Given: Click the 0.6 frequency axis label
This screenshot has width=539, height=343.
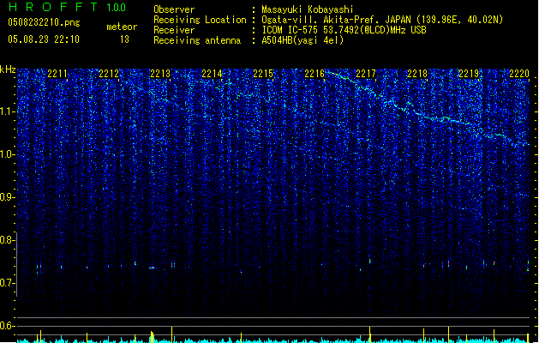Looking at the screenshot, I should [x=8, y=326].
